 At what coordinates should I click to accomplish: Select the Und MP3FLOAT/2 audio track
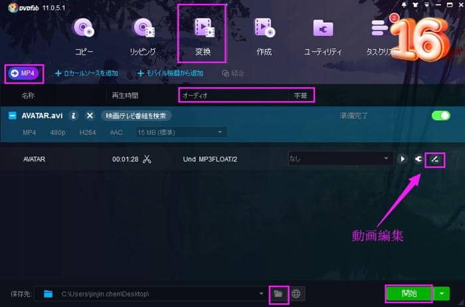tap(210, 159)
